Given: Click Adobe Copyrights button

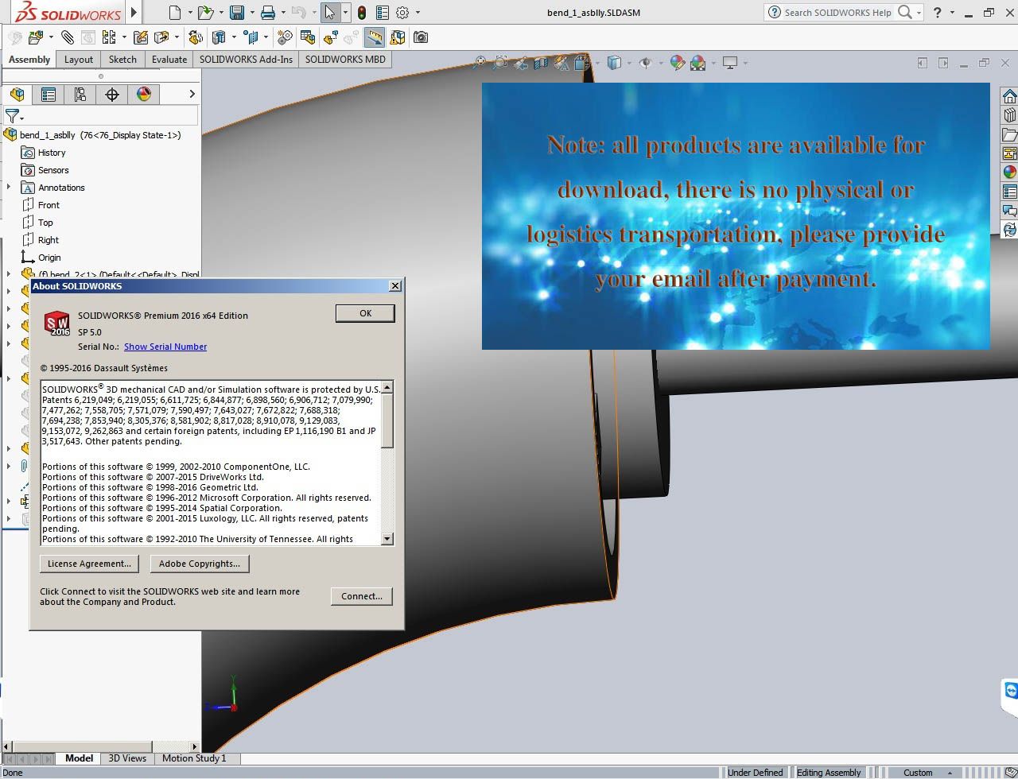Looking at the screenshot, I should pos(200,564).
